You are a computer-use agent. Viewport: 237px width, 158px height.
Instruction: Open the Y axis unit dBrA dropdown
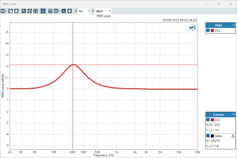pos(103,11)
